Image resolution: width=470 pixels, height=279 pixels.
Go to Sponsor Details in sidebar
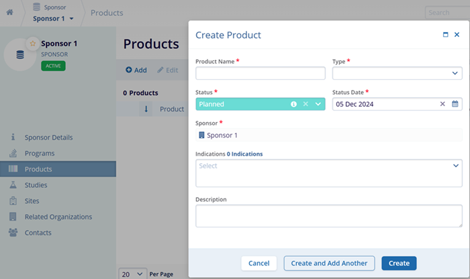(48, 137)
